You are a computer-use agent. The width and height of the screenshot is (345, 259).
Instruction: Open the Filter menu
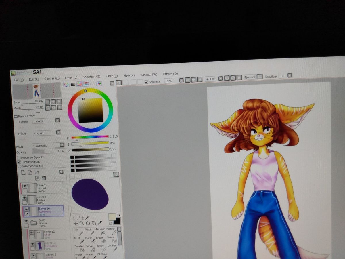112,76
